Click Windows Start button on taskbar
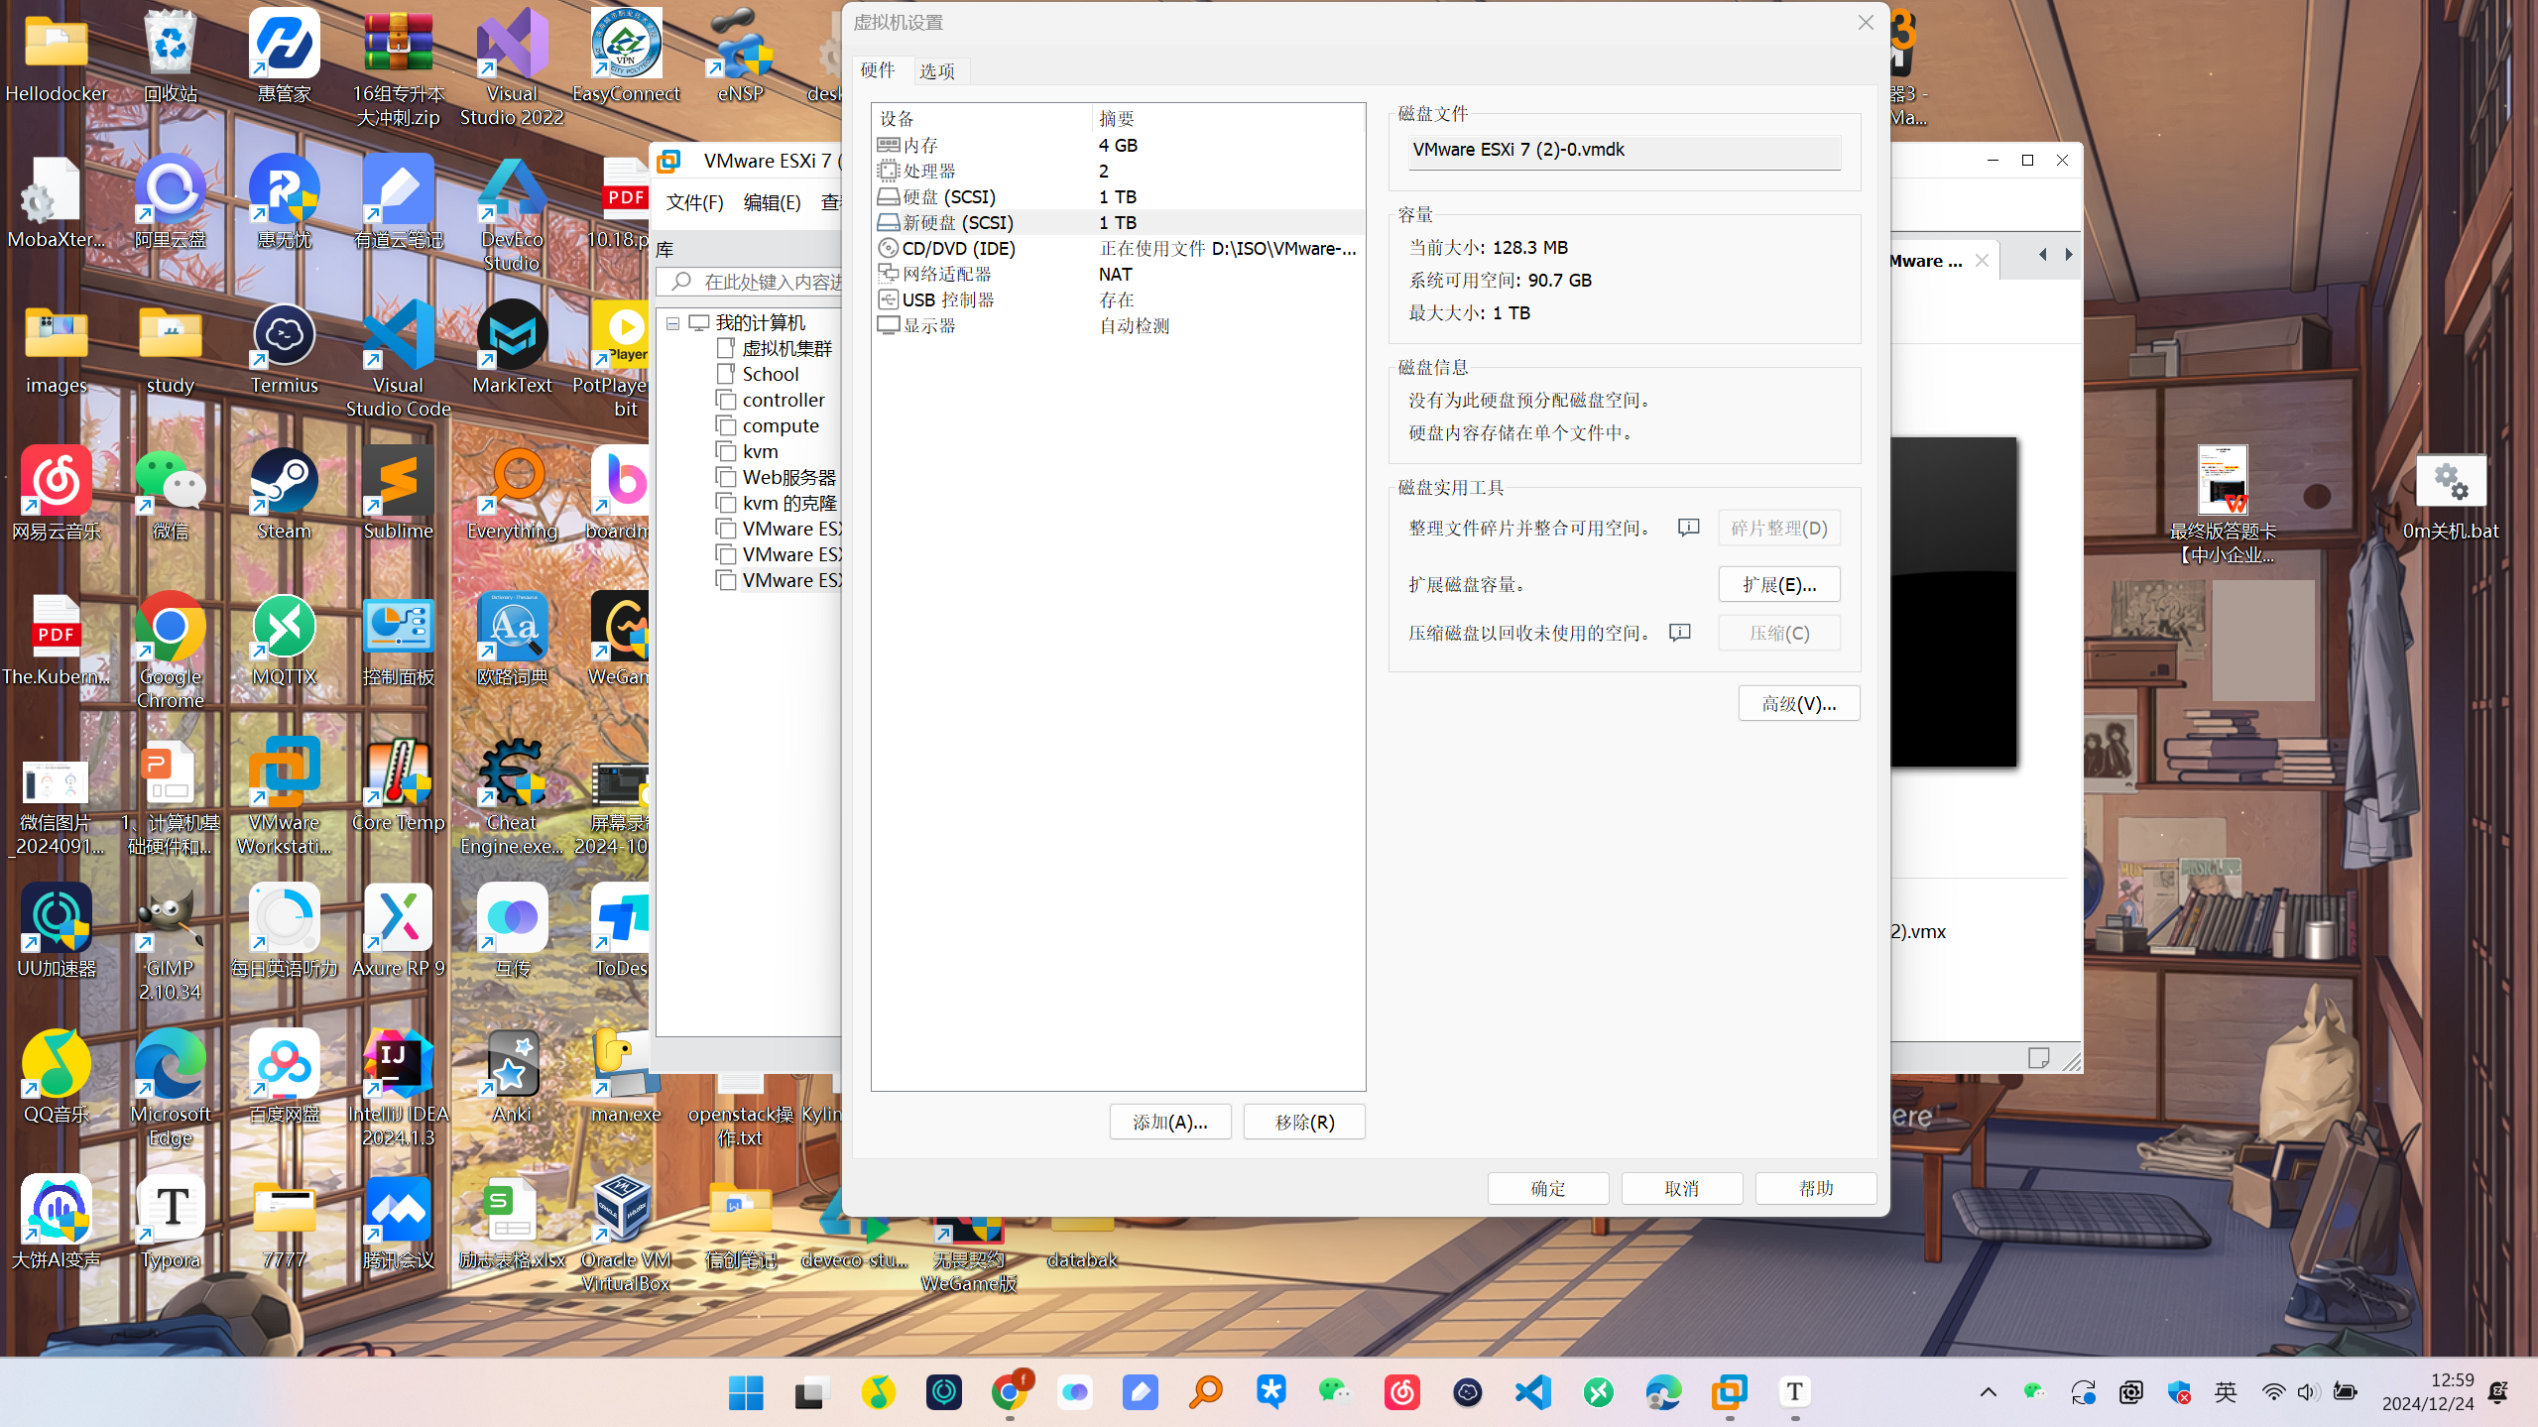The height and width of the screenshot is (1427, 2538). tap(746, 1392)
